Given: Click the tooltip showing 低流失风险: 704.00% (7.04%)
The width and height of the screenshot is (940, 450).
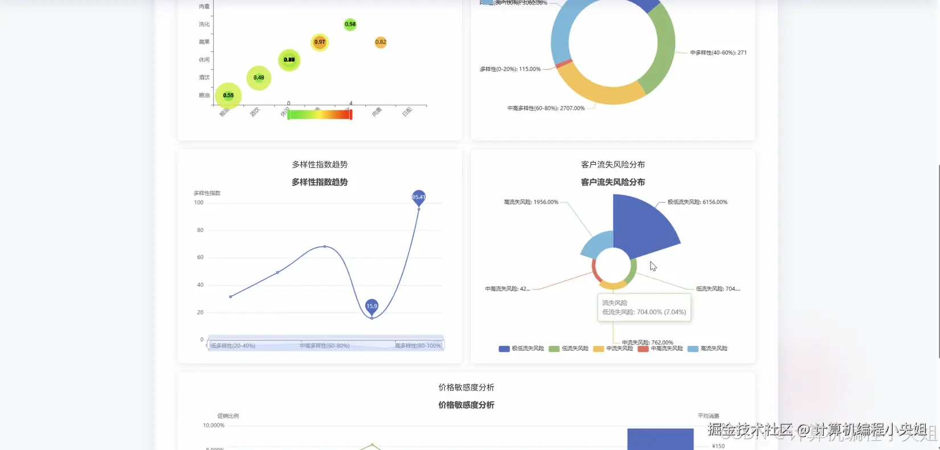Looking at the screenshot, I should pos(644,308).
